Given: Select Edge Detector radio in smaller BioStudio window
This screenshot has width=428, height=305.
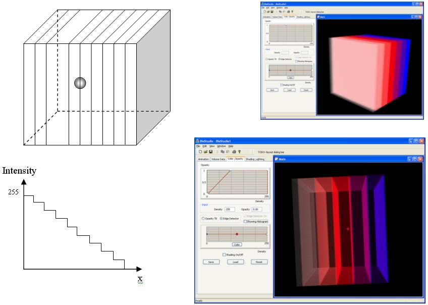Looking at the screenshot, I should coord(279,59).
